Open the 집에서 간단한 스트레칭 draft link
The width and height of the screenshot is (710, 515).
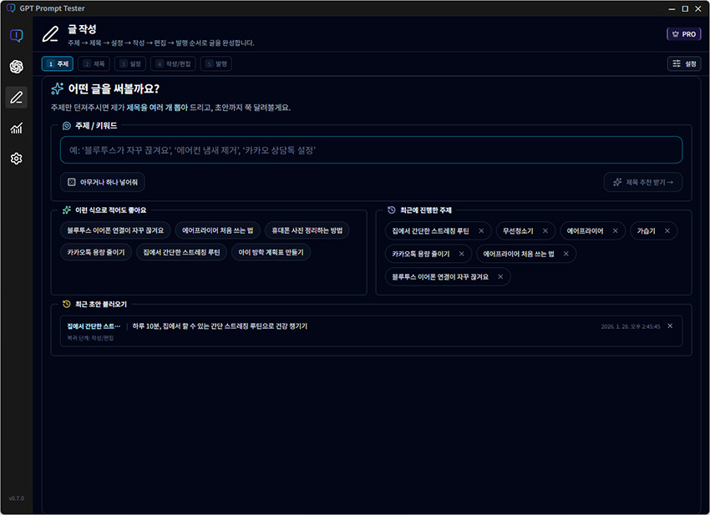[92, 326]
